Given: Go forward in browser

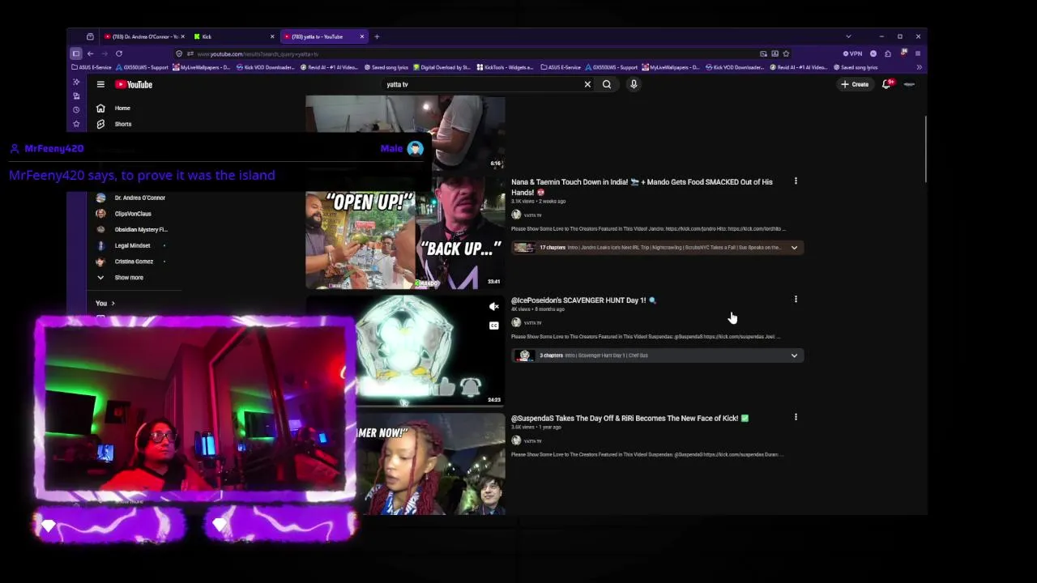Looking at the screenshot, I should 105,53.
